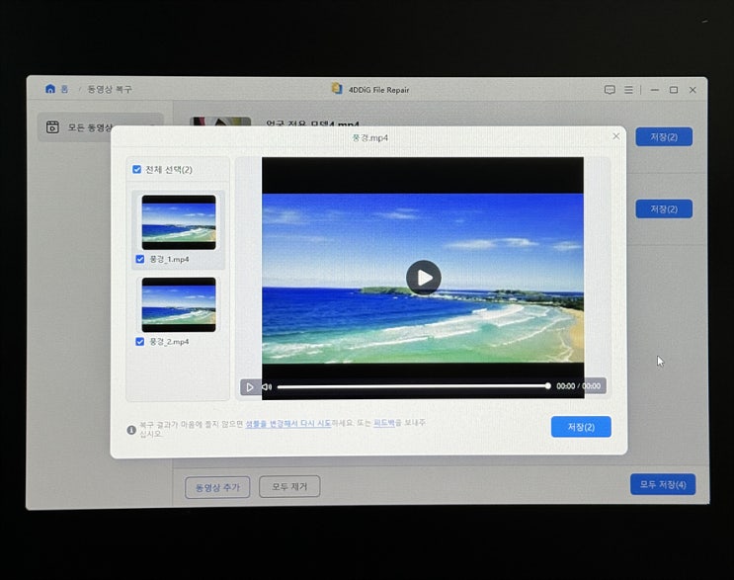Image resolution: width=734 pixels, height=580 pixels.
Task: Click the 피드백 link
Action: 384,423
